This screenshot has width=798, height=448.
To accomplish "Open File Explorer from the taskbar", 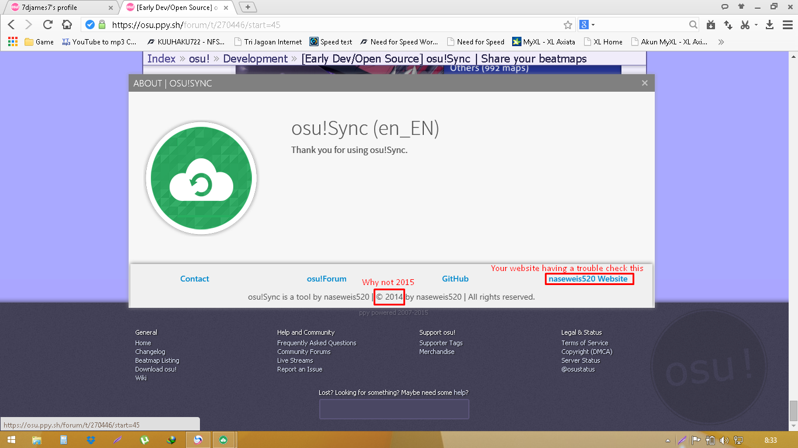I will click(x=37, y=440).
